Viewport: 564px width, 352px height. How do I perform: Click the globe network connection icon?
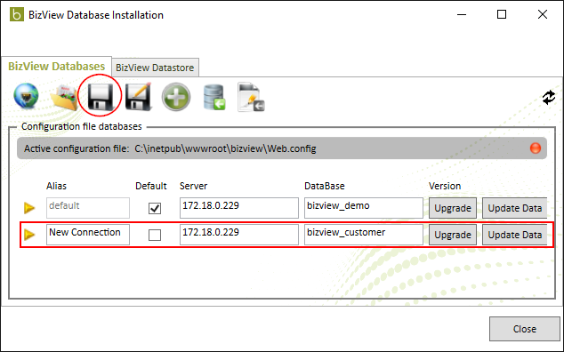click(26, 96)
